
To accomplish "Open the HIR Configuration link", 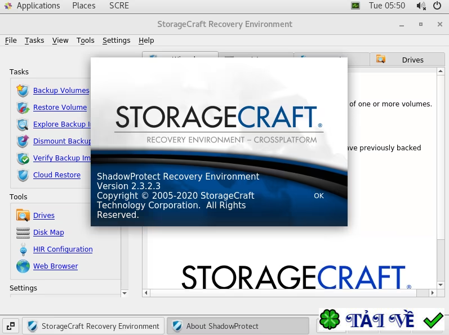I will point(63,249).
